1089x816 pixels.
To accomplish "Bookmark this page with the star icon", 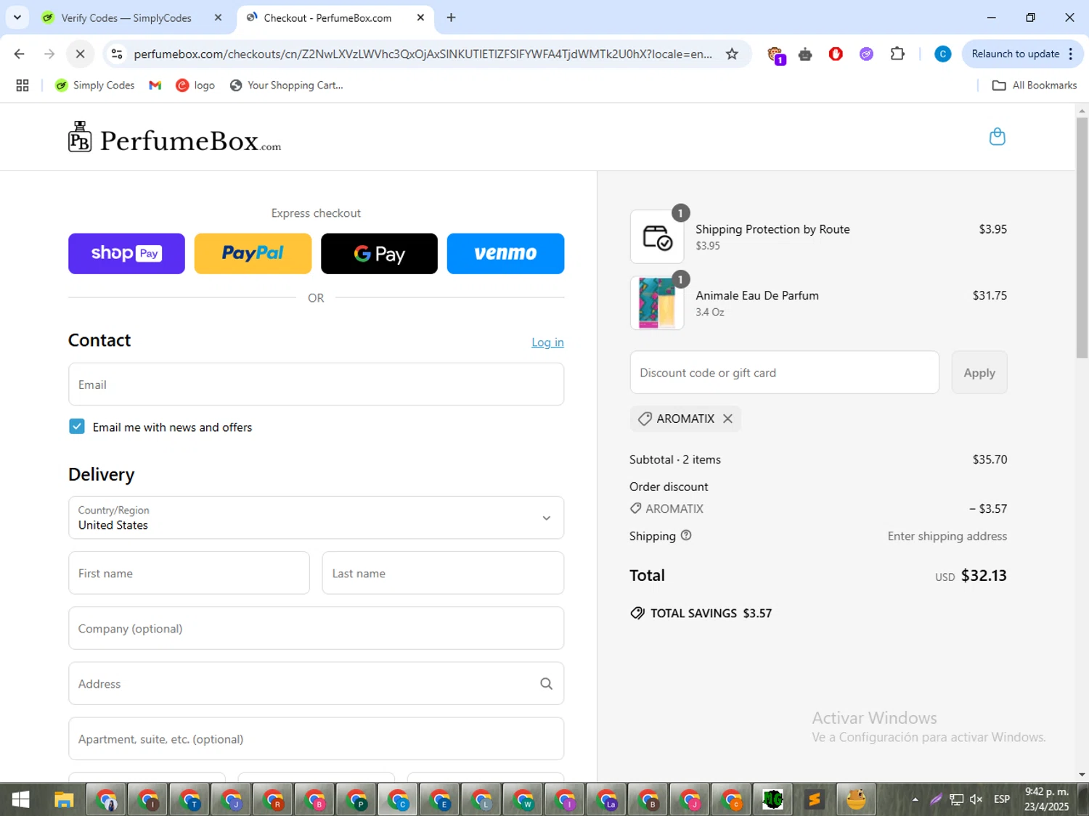I will 732,54.
